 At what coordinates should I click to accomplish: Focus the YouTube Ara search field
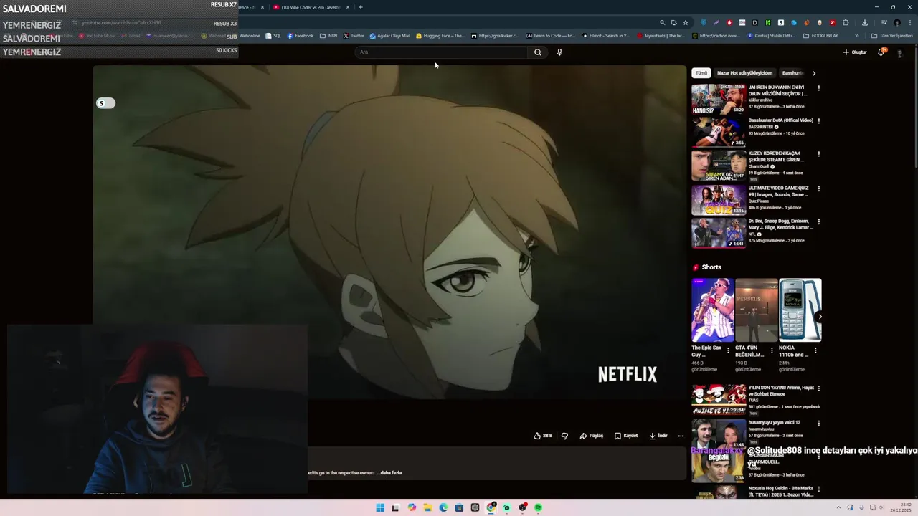[441, 52]
